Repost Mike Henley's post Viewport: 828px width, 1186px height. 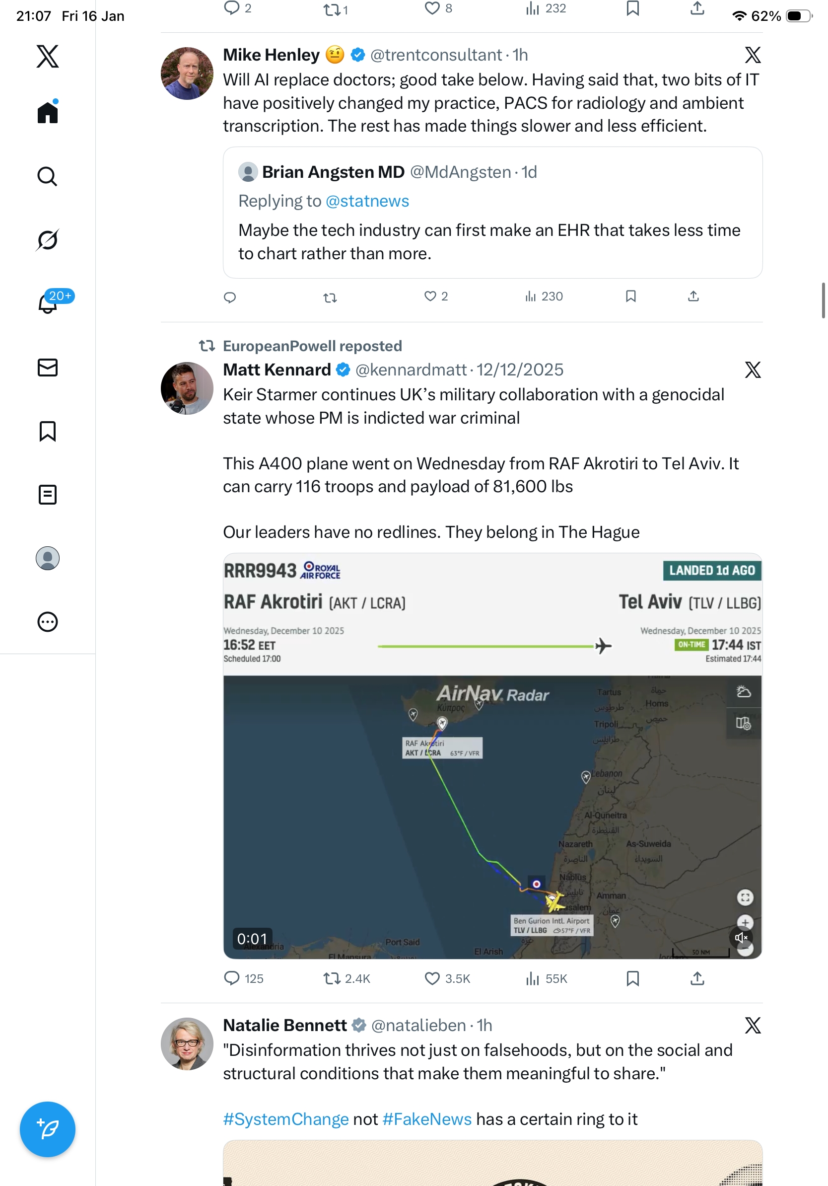[330, 297]
